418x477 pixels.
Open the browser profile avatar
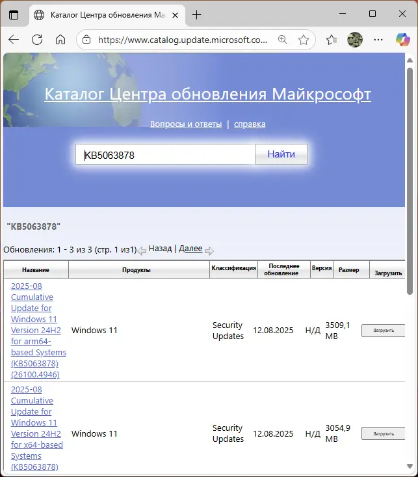click(355, 40)
